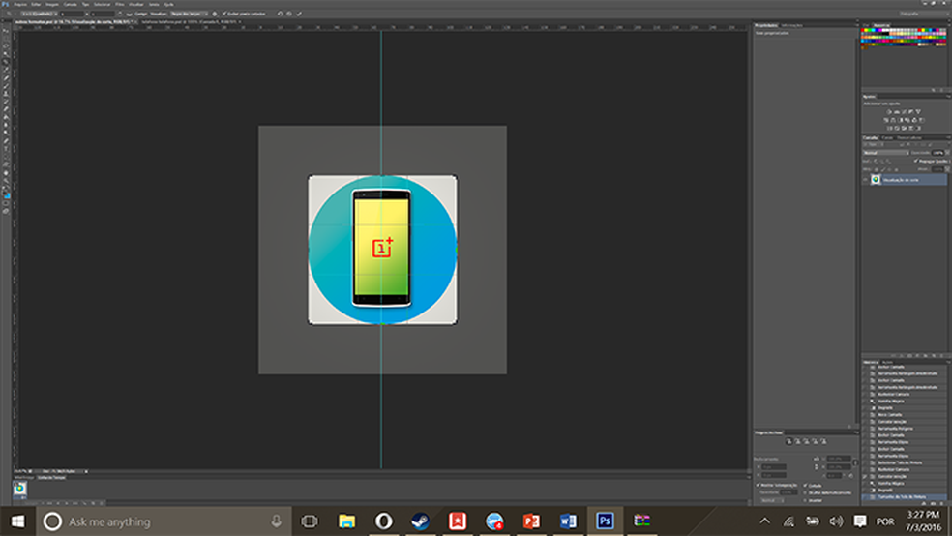Click the Corrigir straighten button

click(x=140, y=15)
